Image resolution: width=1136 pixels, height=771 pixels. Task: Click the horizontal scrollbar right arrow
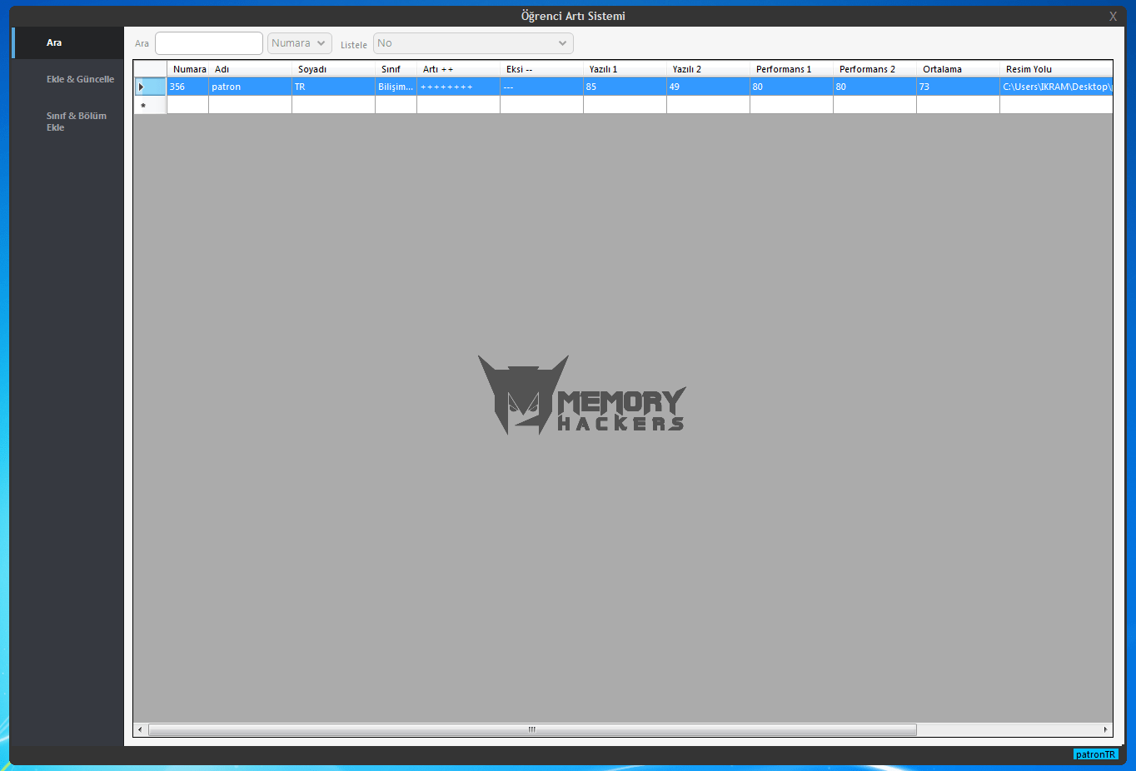point(1106,729)
